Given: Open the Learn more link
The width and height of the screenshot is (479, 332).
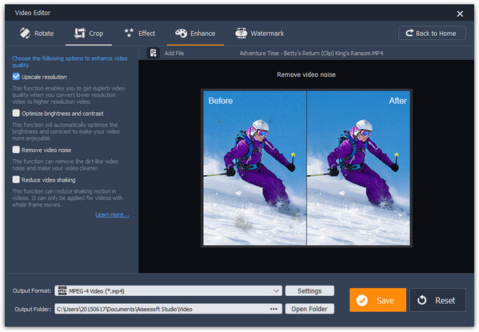Looking at the screenshot, I should click(x=113, y=214).
